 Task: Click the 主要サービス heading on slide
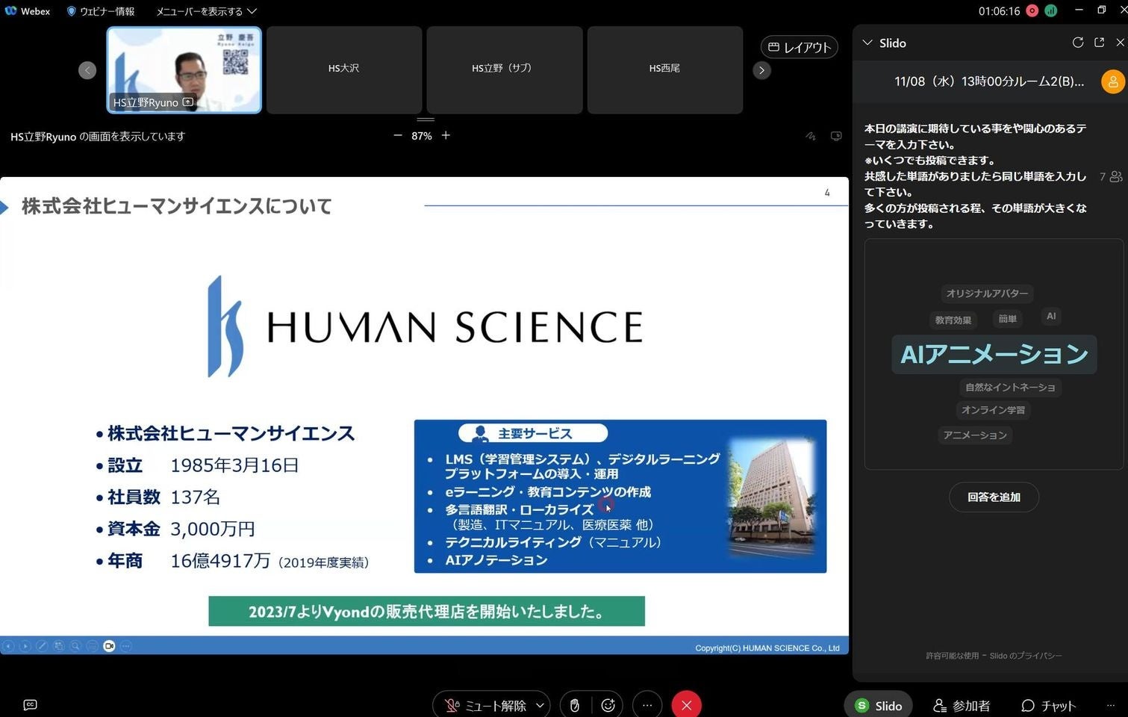[x=535, y=433]
